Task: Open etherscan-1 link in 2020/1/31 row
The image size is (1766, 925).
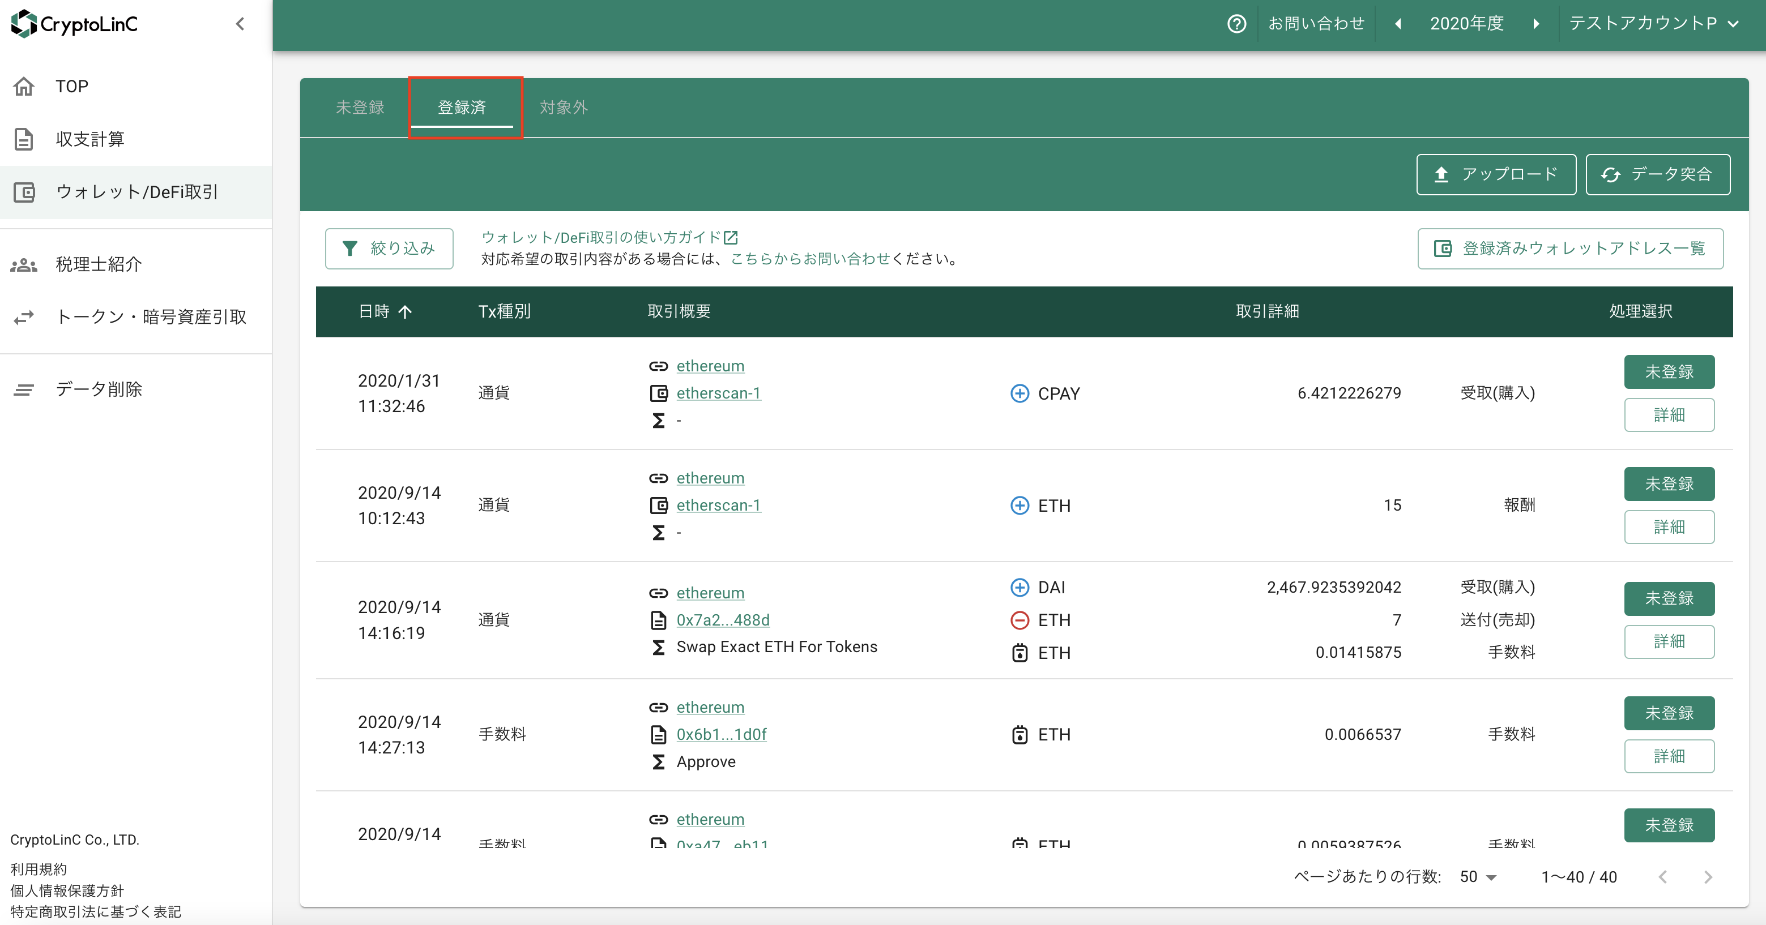Action: (719, 393)
